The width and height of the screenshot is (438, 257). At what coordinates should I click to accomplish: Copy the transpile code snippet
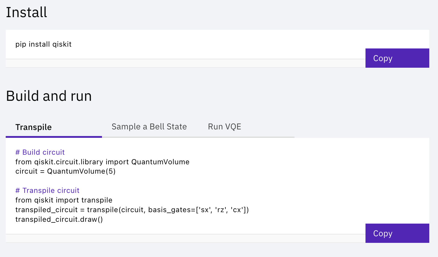(397, 233)
